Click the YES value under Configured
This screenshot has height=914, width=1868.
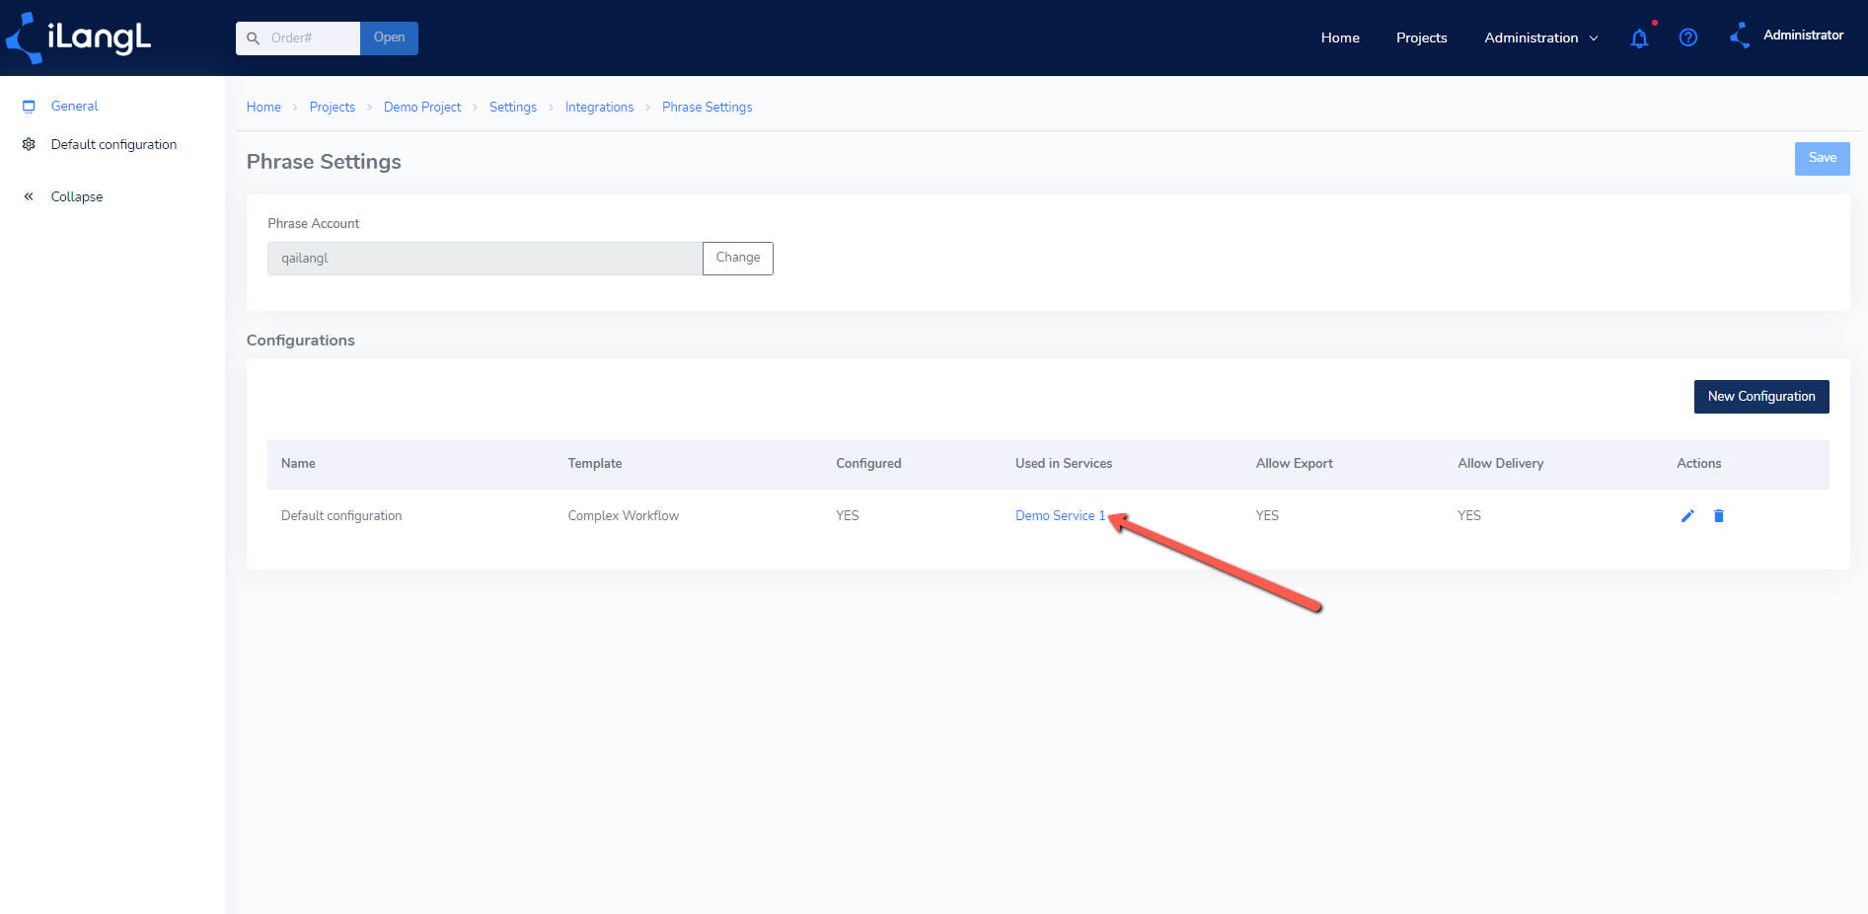[x=848, y=516]
